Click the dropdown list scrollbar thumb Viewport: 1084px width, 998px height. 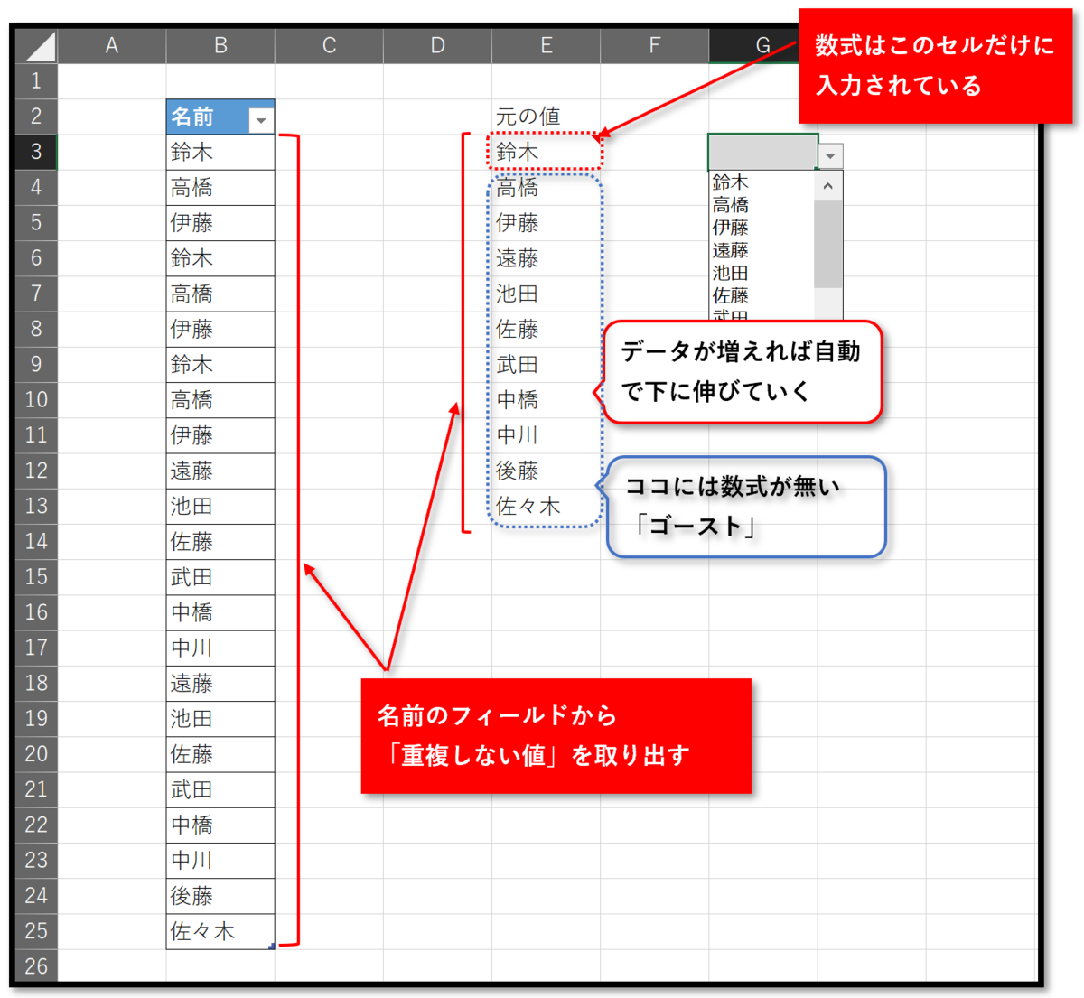point(828,244)
